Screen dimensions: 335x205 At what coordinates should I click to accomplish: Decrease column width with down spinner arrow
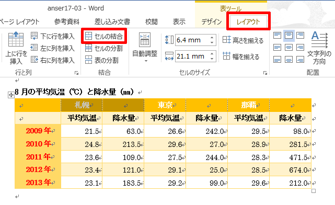tap(212, 59)
